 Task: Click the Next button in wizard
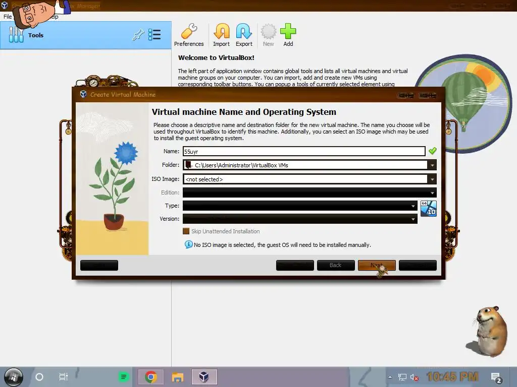click(x=377, y=265)
